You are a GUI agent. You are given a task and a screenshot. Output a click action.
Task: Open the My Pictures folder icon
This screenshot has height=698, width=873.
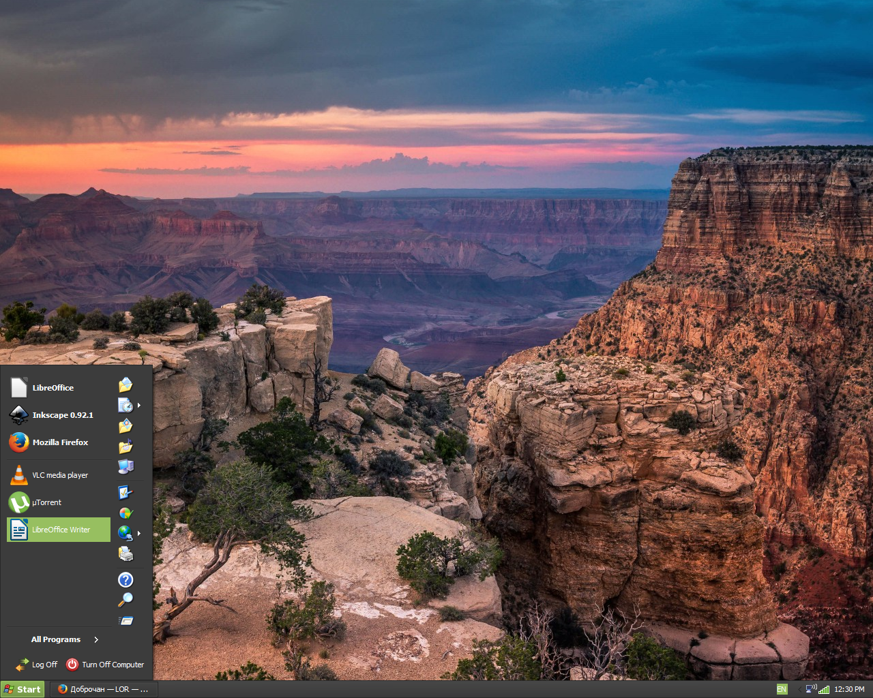click(x=125, y=426)
